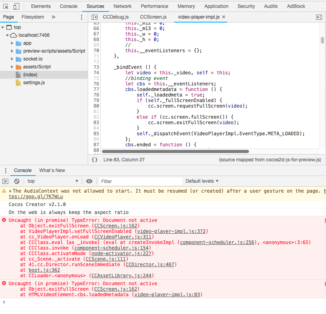This screenshot has height=314, width=326.
Task: Expand the orange assets/Script folder
Action: (x=12, y=67)
